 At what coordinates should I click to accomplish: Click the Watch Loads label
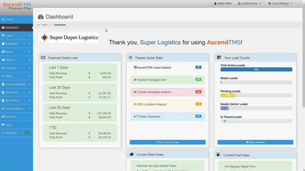(229, 78)
